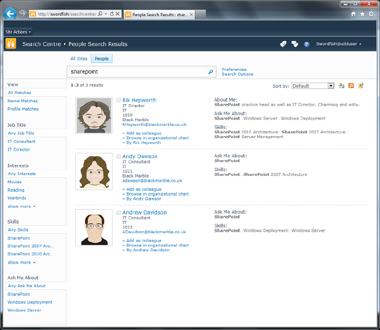
Task: Click Andy Dawson's avatar picture
Action: (94, 171)
